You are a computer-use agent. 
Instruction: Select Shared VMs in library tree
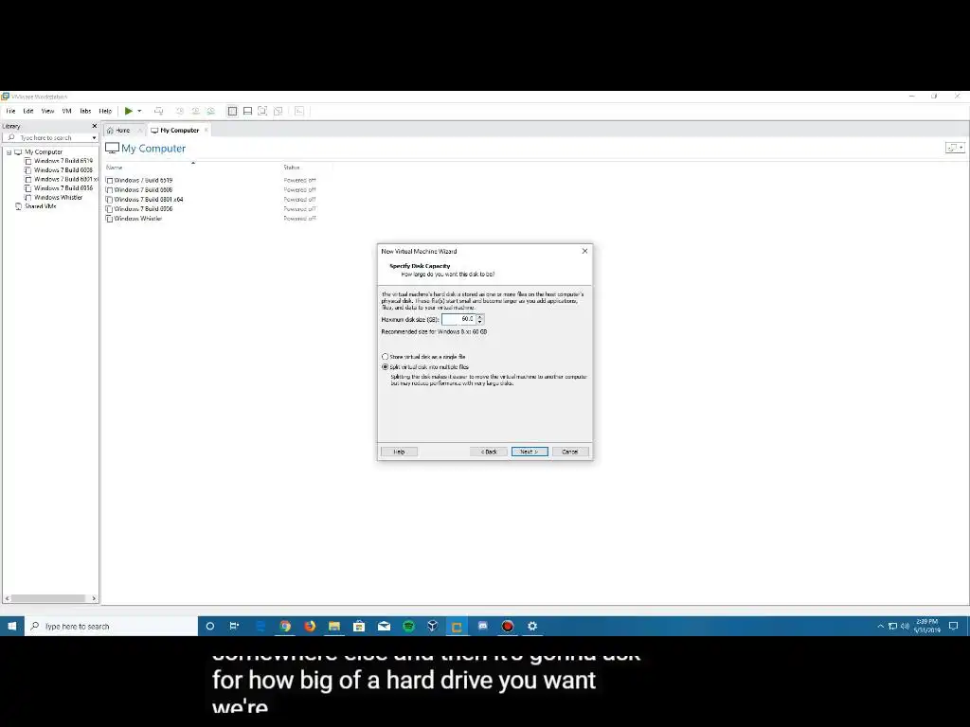pyautogui.click(x=40, y=206)
